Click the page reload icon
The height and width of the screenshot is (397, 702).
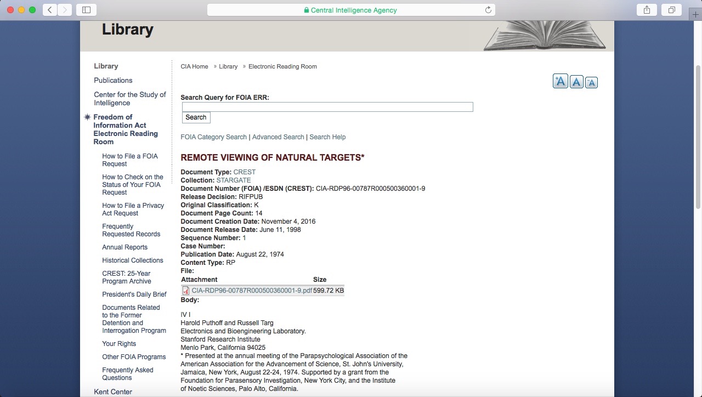(x=488, y=10)
